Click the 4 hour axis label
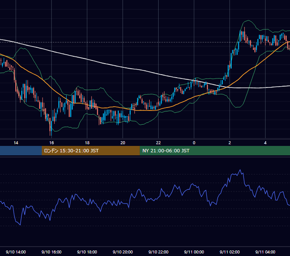 (x=265, y=143)
